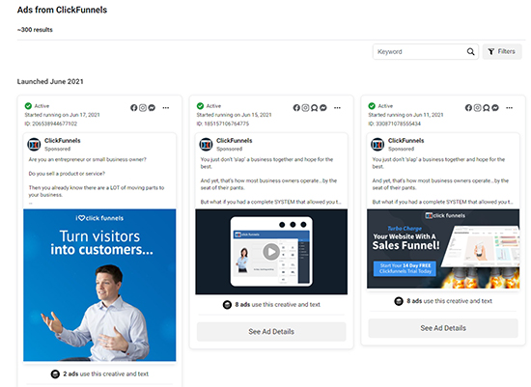Image resolution: width=531 pixels, height=387 pixels.
Task: Click the search magnifier icon in Keyword field
Action: point(470,51)
